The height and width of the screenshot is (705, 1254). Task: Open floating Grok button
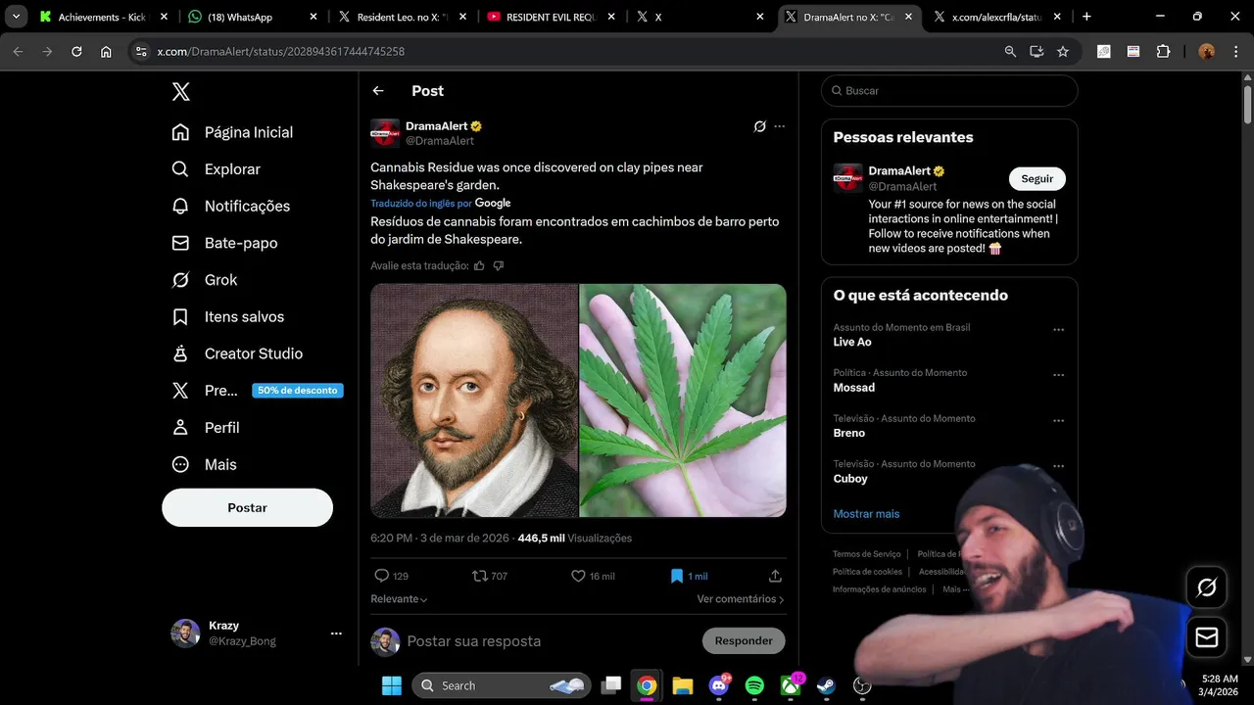[x=1207, y=587]
